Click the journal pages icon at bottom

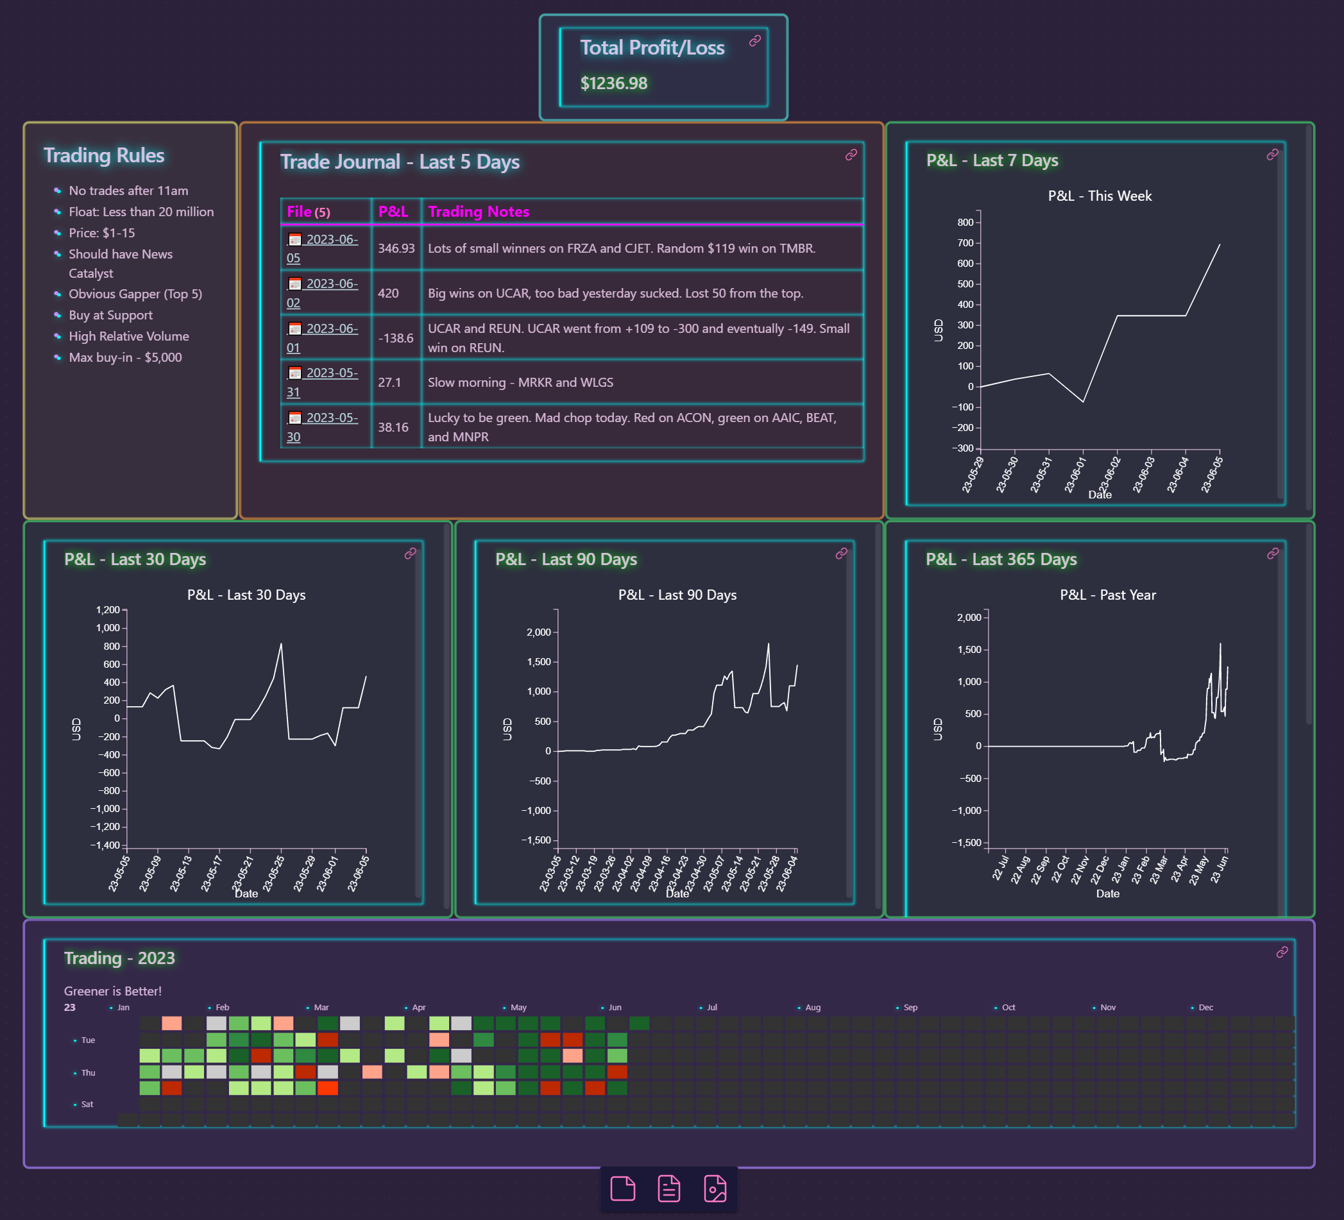pos(670,1187)
